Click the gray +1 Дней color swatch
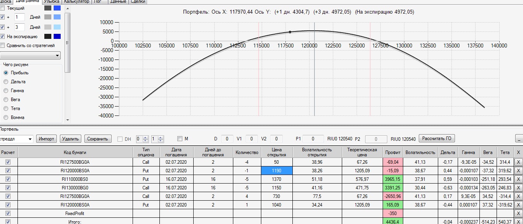This screenshot has height=224, width=523. [48, 17]
